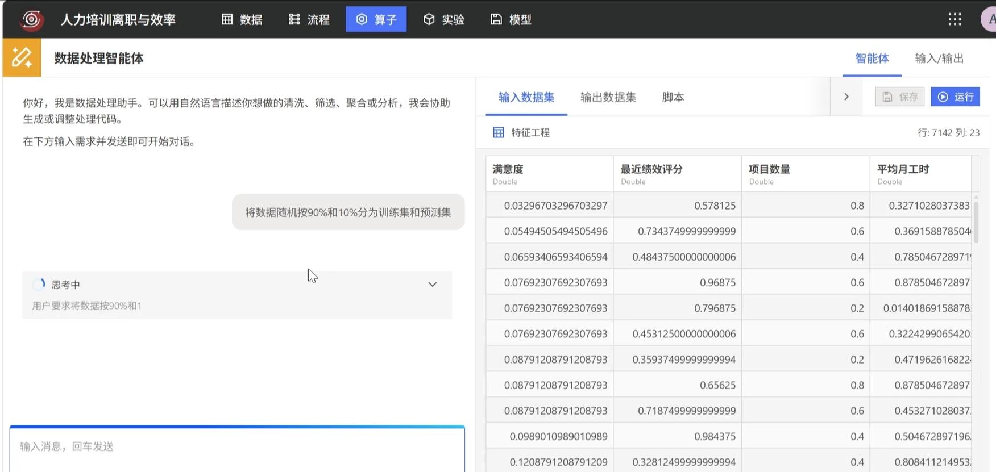Image resolution: width=996 pixels, height=472 pixels.
Task: Open the 模型 tab in top navigation
Action: click(x=511, y=19)
